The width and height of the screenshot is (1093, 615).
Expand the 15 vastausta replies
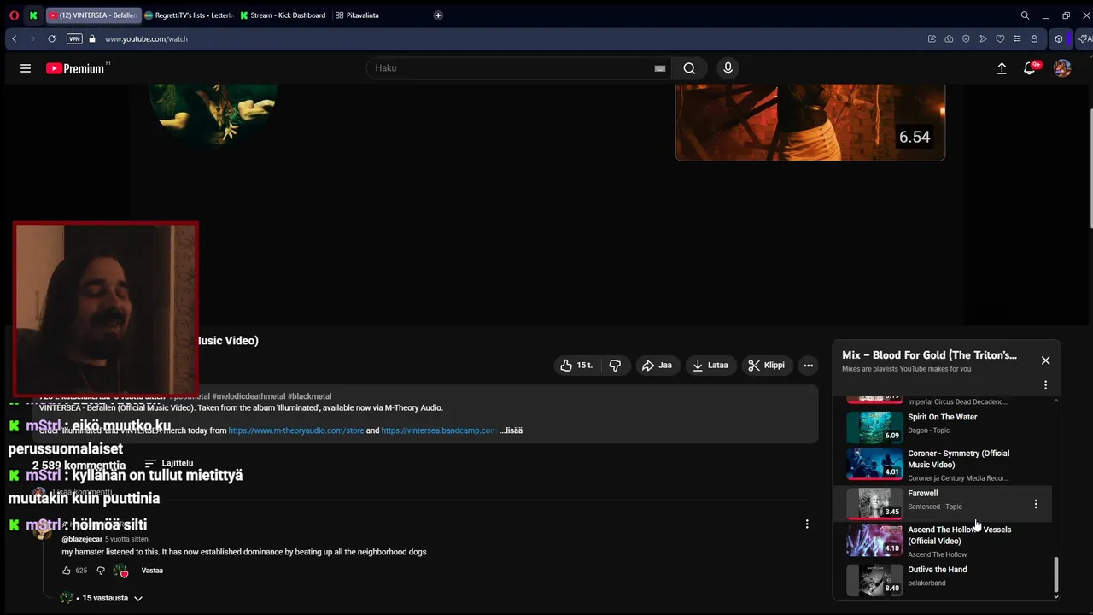[x=101, y=598]
